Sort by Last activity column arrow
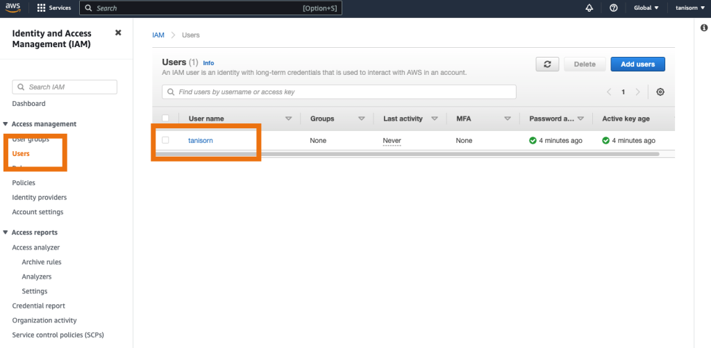The width and height of the screenshot is (711, 348). [x=435, y=119]
